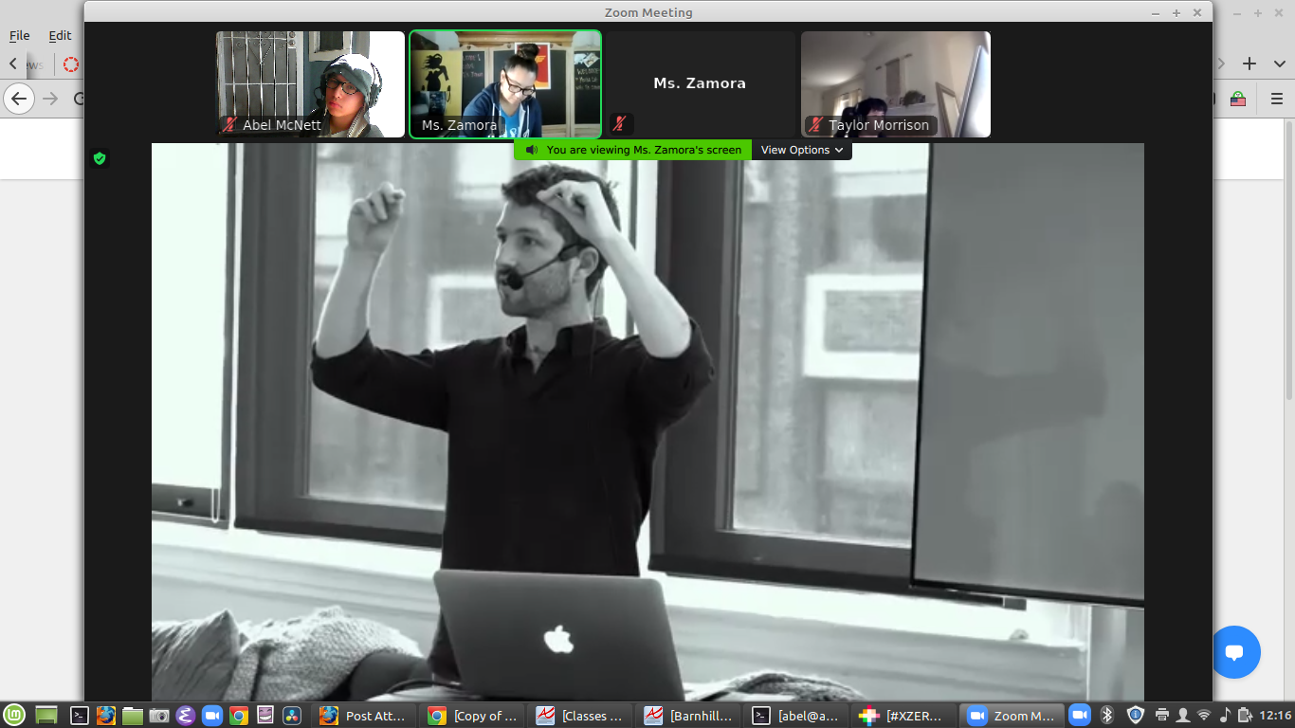The height and width of the screenshot is (728, 1295).
Task: Switch to Post Att... Firefox taskbar window
Action: [x=364, y=716]
